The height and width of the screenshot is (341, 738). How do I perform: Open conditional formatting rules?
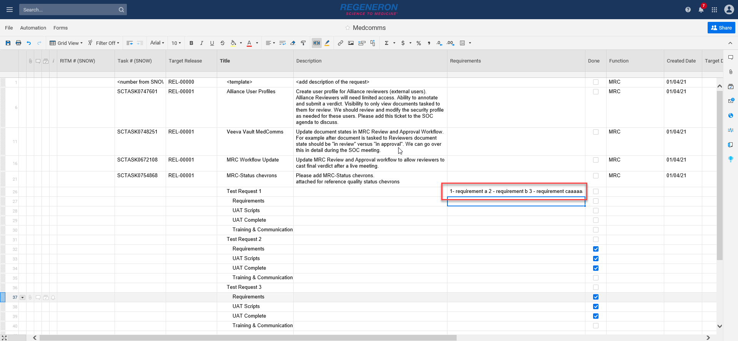tap(317, 43)
